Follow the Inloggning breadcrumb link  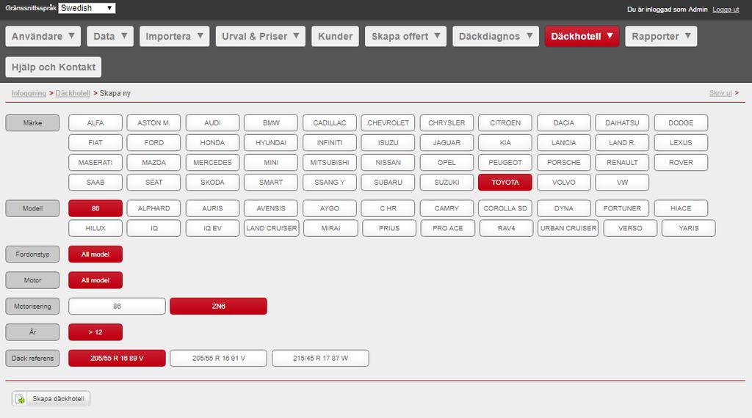coord(29,93)
